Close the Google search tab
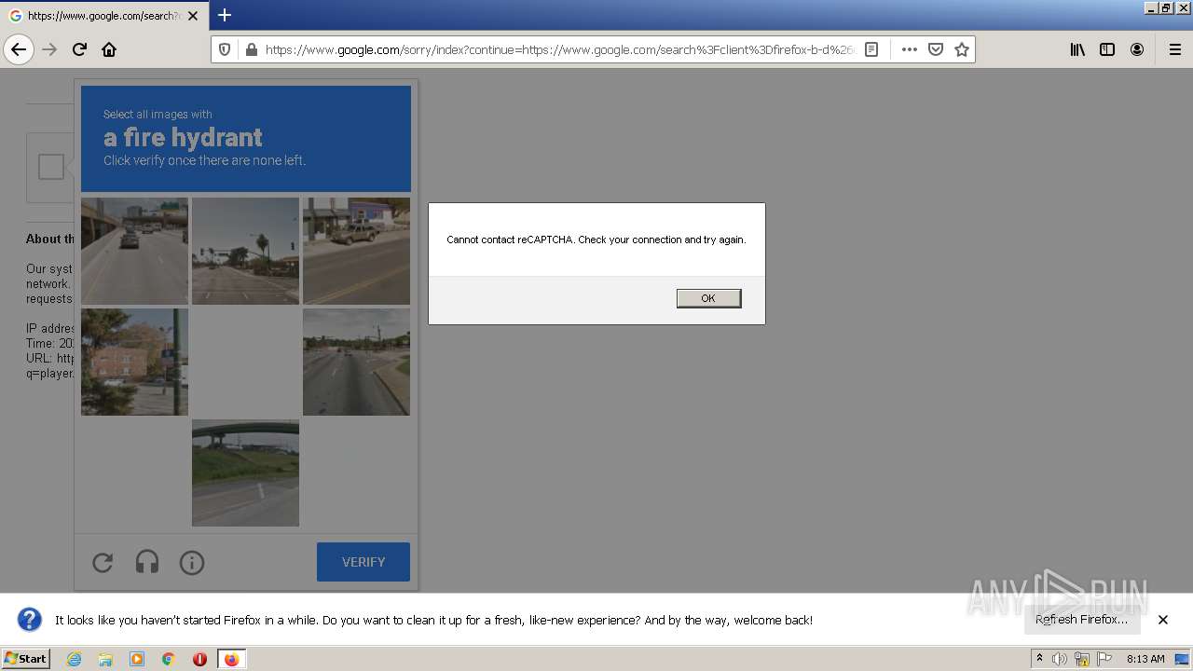 click(x=193, y=16)
